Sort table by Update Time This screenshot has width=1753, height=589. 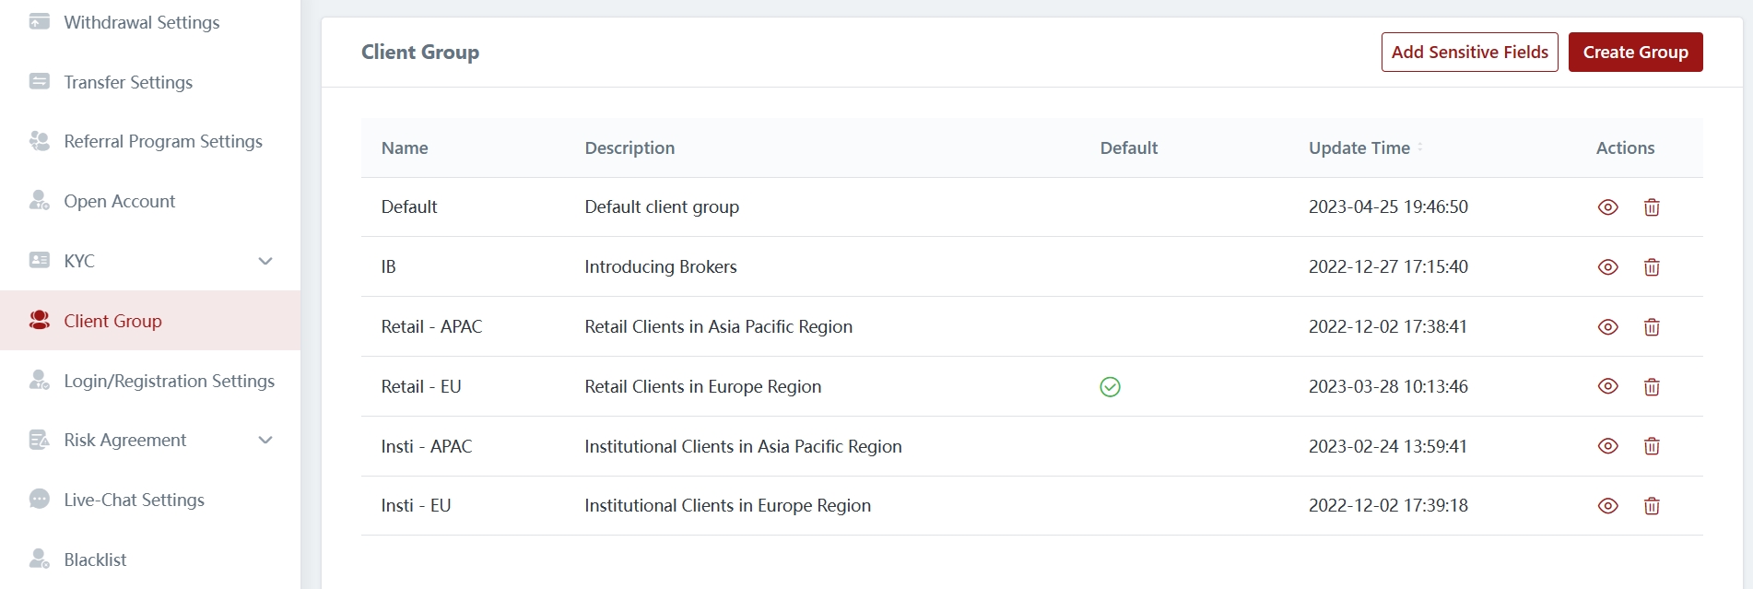(1419, 147)
